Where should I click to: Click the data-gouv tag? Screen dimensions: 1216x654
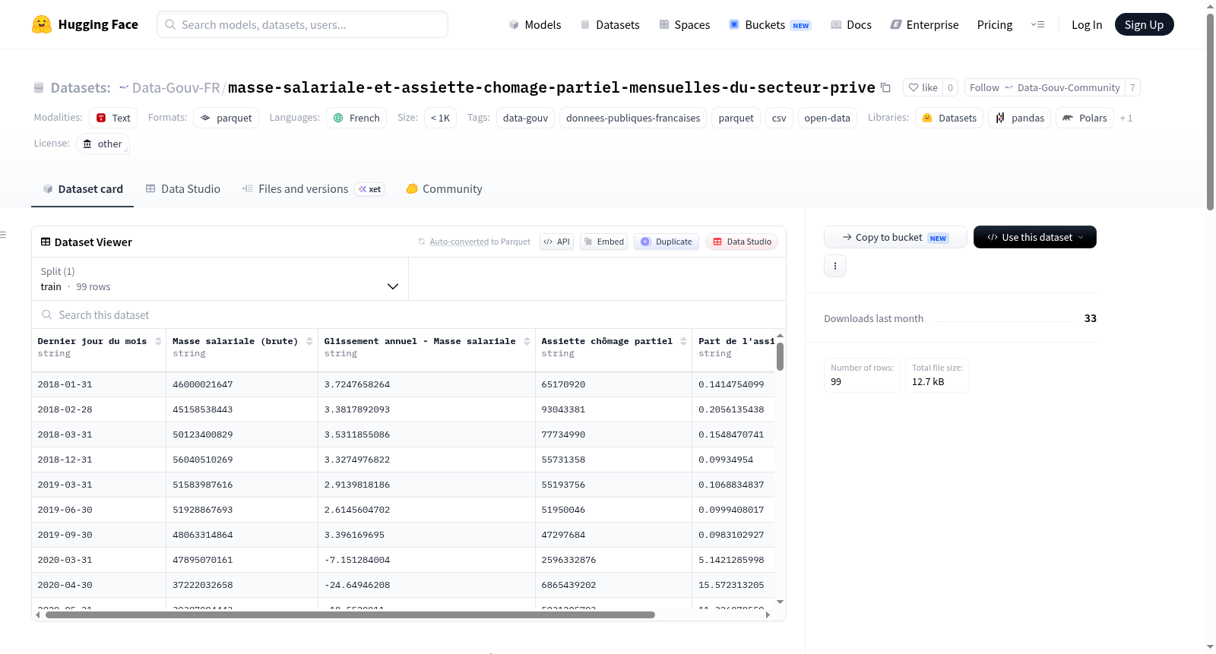(525, 118)
